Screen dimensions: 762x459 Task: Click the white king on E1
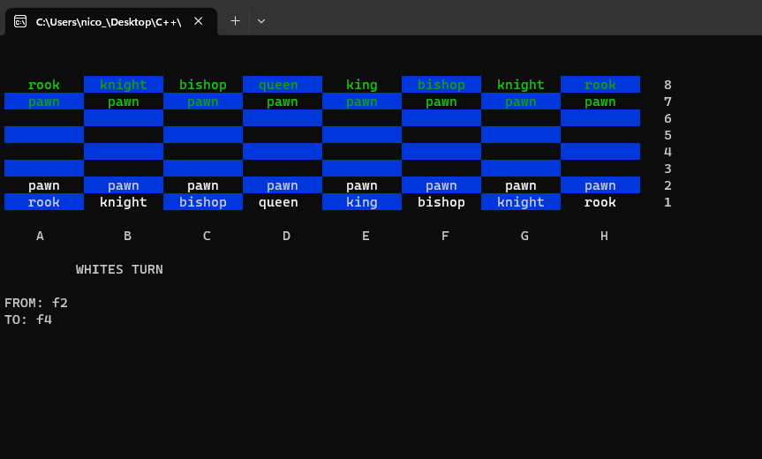(x=361, y=202)
